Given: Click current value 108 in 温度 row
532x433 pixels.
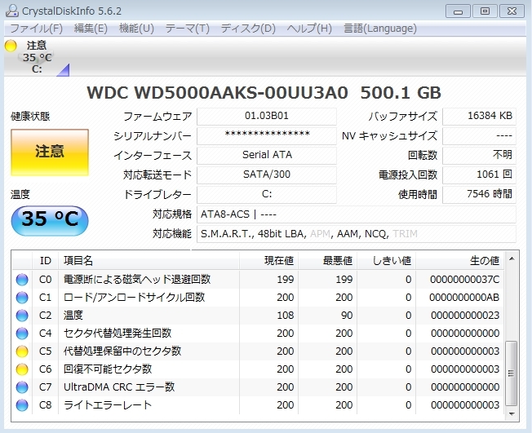Looking at the screenshot, I should click(285, 316).
